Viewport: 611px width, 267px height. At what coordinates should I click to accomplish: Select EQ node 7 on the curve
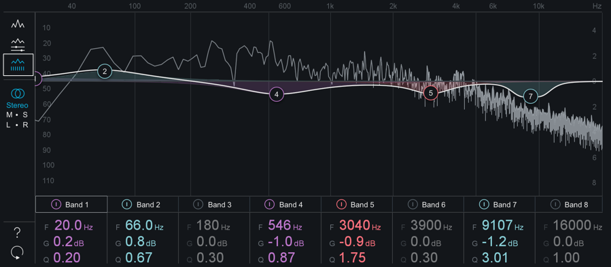tap(530, 96)
